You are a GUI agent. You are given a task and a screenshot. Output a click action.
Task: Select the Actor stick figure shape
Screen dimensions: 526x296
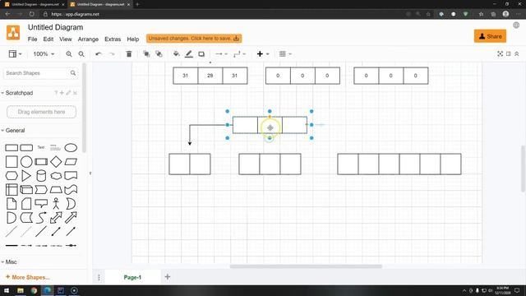pyautogui.click(x=56, y=204)
